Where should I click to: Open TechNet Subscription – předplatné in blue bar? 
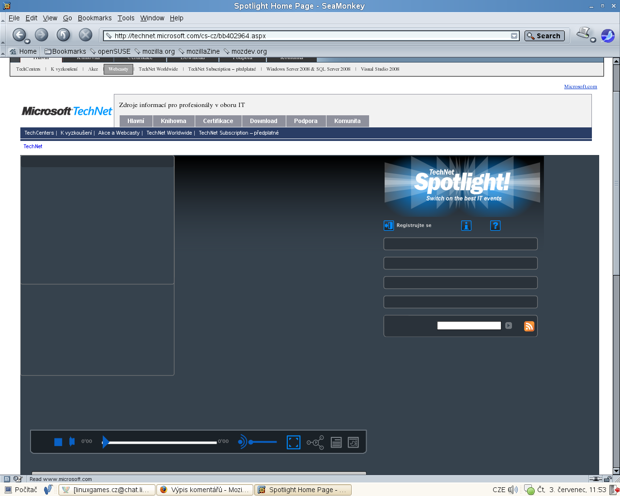tap(239, 133)
